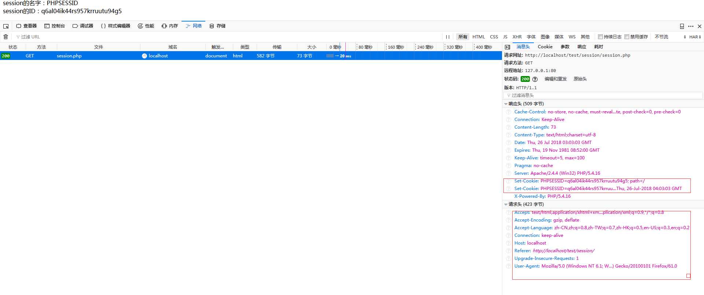The height and width of the screenshot is (295, 704).
Task: Select the 消息头 headers details tab
Action: click(523, 47)
